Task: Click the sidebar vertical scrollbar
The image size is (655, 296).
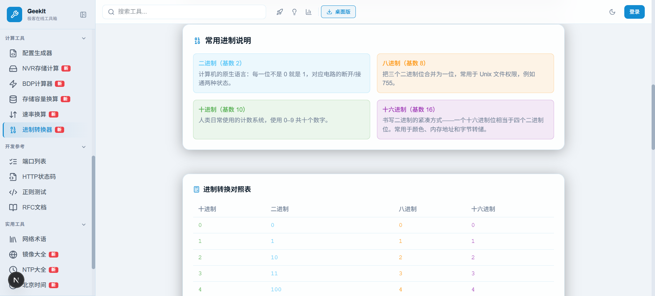Action: [x=93, y=213]
